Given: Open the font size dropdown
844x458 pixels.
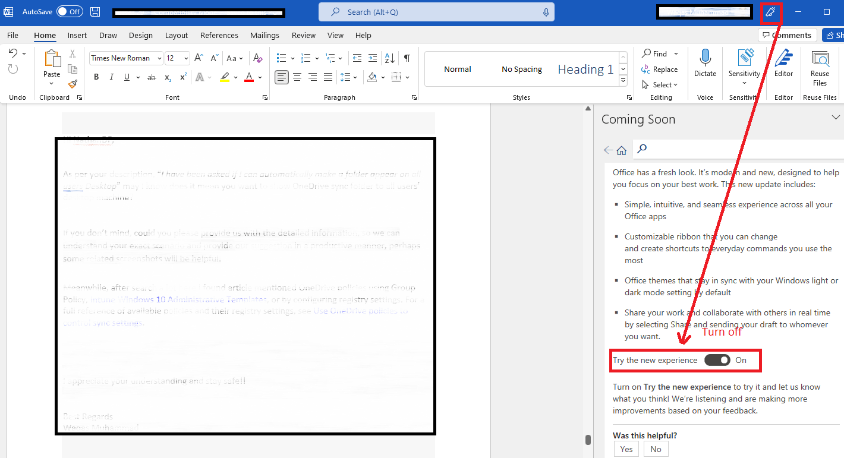Looking at the screenshot, I should [186, 58].
